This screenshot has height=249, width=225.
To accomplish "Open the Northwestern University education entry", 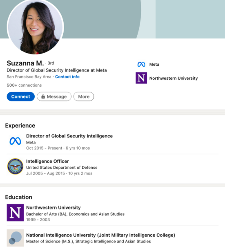I will coord(112,213).
